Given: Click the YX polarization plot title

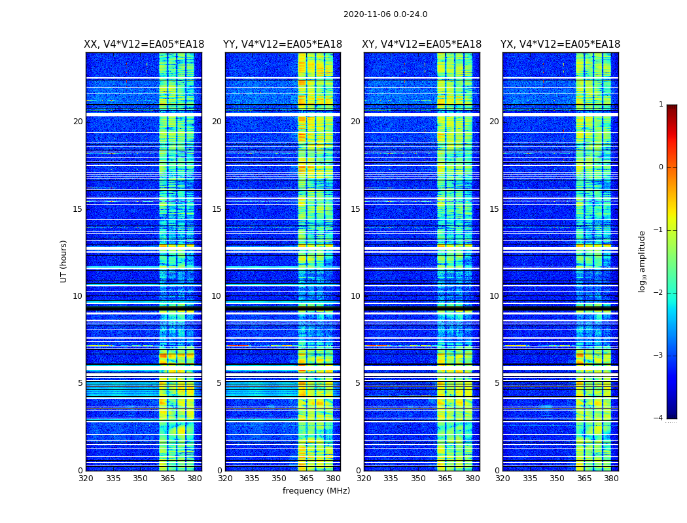Looking at the screenshot, I should pyautogui.click(x=560, y=44).
